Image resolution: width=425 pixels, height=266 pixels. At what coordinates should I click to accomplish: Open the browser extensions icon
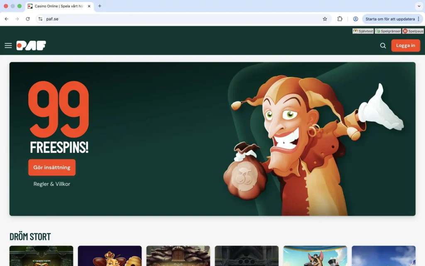tap(340, 19)
